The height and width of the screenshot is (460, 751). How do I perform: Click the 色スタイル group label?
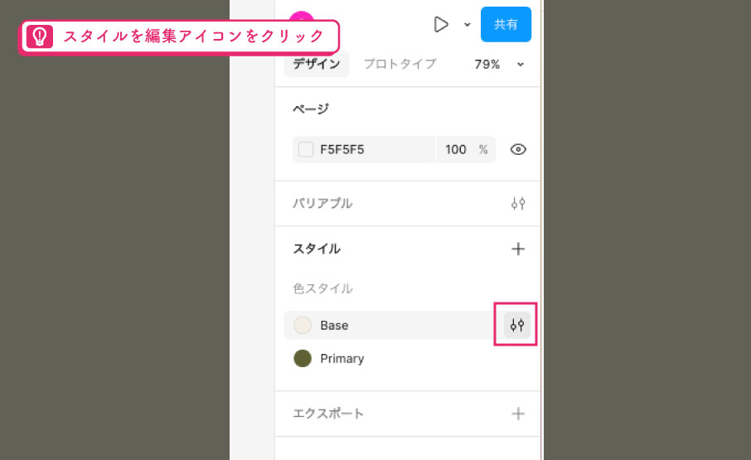[x=322, y=288]
